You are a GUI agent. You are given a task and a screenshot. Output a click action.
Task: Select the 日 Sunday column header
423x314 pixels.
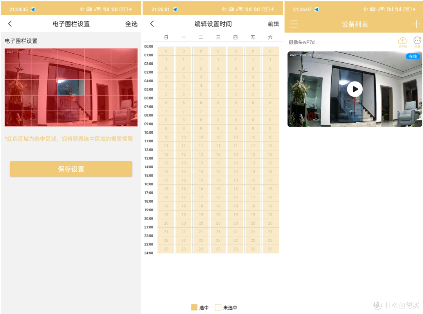click(x=166, y=37)
